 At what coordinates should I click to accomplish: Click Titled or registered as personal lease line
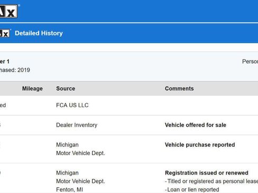(211, 181)
